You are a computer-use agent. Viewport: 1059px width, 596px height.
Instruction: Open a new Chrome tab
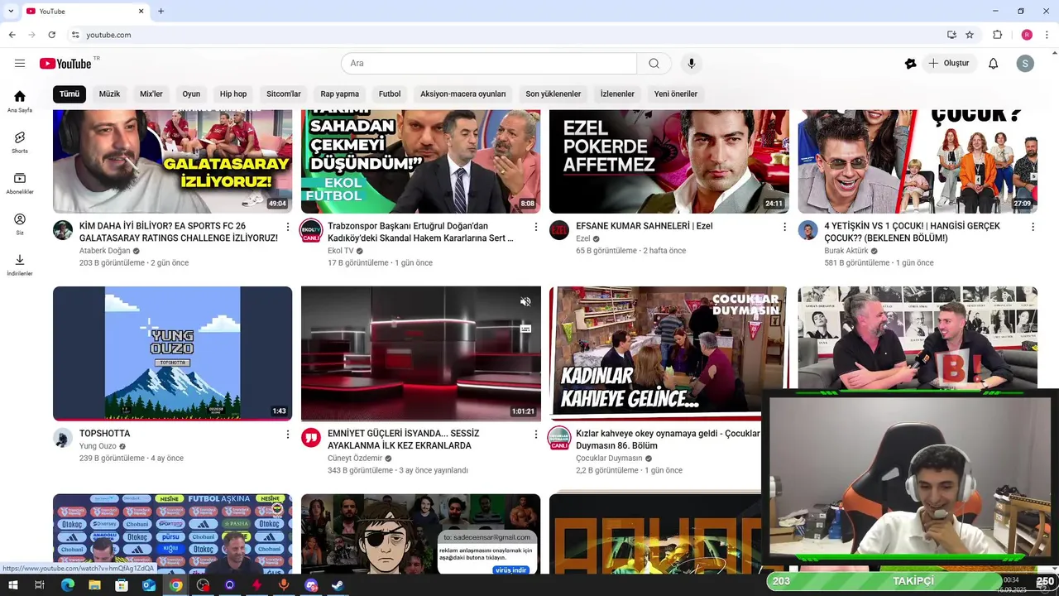click(161, 12)
